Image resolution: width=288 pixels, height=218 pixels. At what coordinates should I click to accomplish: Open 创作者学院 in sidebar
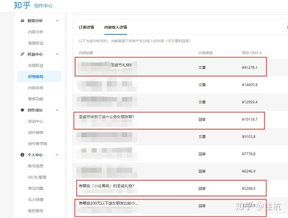(x=38, y=144)
